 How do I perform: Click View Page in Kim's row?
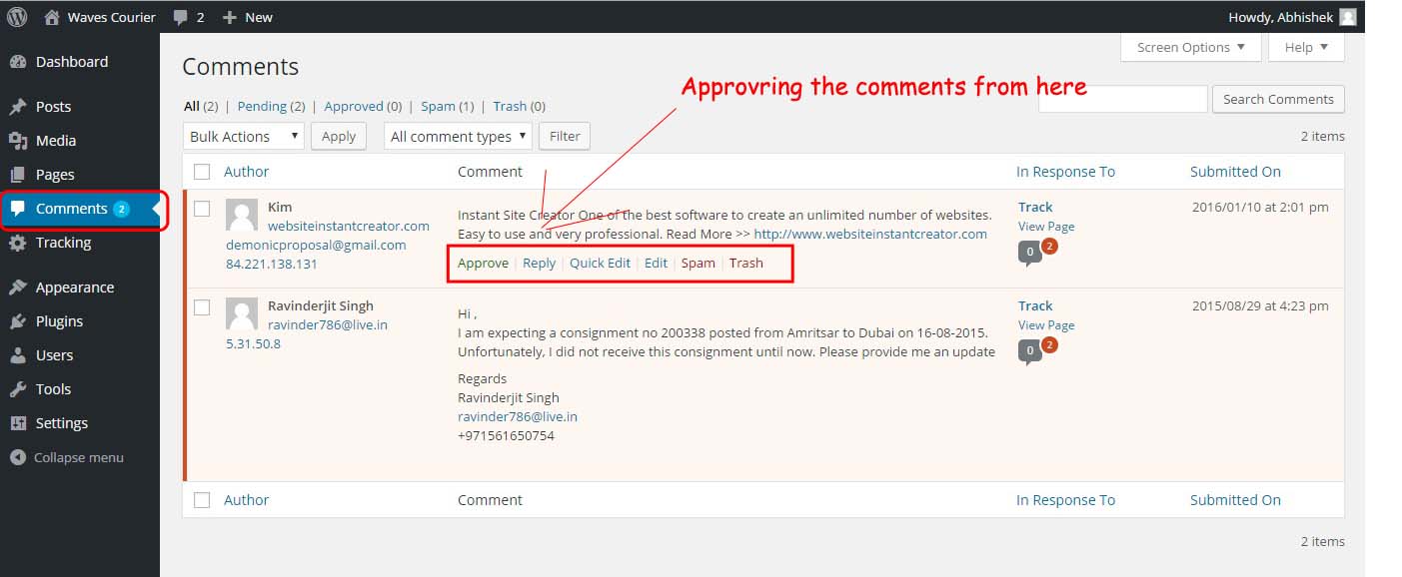coord(1046,227)
